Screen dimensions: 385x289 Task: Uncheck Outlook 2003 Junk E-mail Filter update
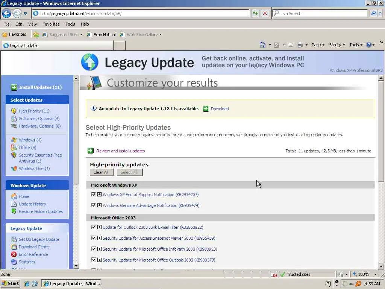93,227
